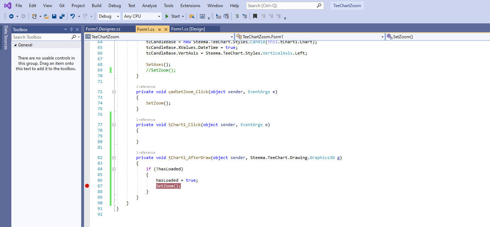This screenshot has width=490, height=227.
Task: Collapse the cmdSetZoom_Click method outline
Action: pyautogui.click(x=114, y=92)
